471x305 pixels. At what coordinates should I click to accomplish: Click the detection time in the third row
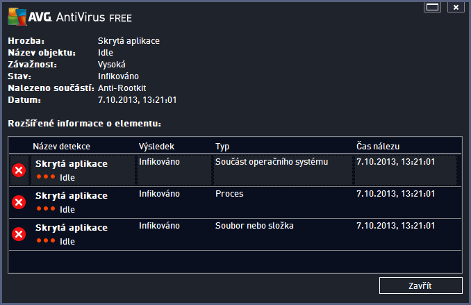395,226
